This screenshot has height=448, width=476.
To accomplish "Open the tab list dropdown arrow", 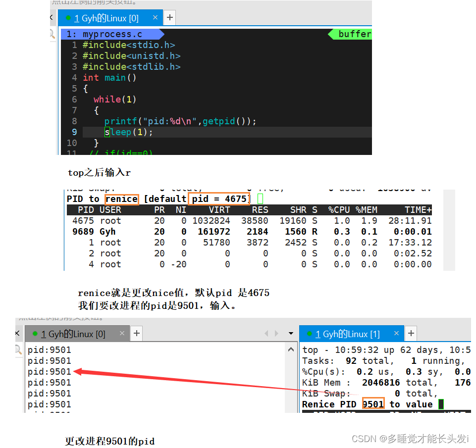I will (x=291, y=334).
